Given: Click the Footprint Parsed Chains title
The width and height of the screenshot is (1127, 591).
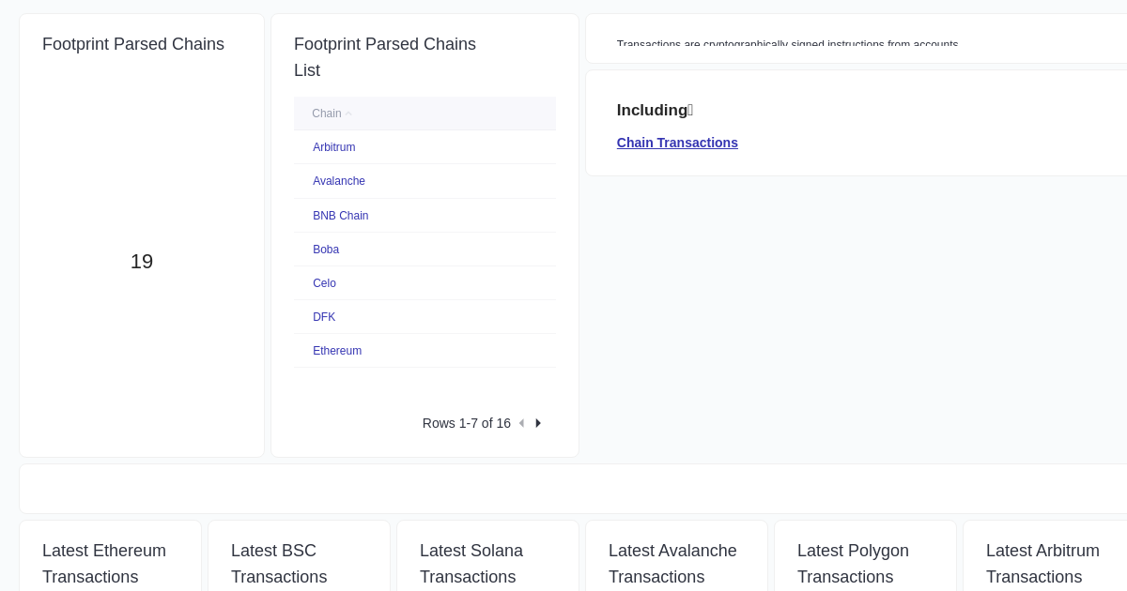Looking at the screenshot, I should tap(133, 44).
